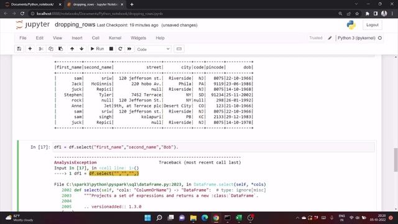Rename the notebook title dropping_rows

(x=75, y=25)
